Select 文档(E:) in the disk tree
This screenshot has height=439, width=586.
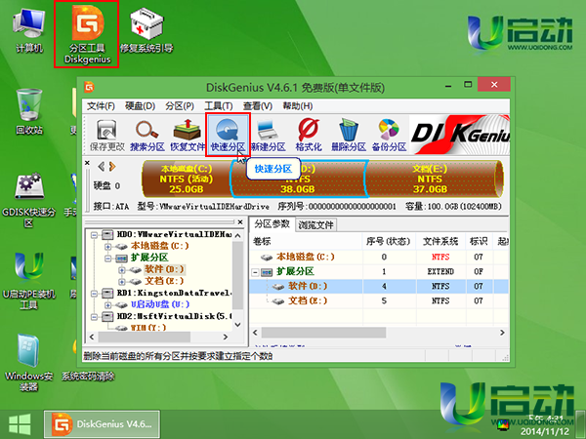click(164, 281)
